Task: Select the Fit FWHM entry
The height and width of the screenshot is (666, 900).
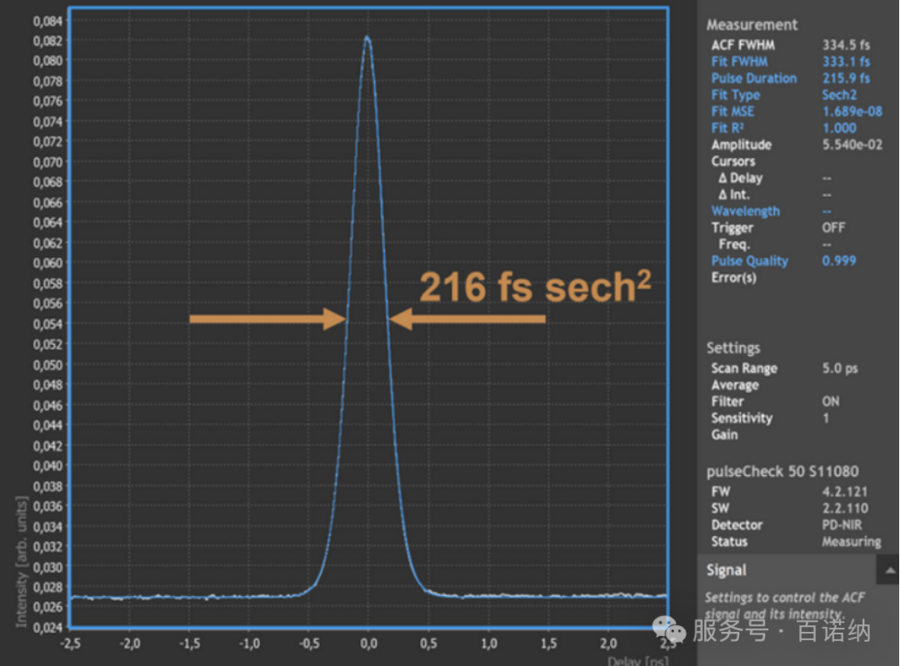Action: 739,62
